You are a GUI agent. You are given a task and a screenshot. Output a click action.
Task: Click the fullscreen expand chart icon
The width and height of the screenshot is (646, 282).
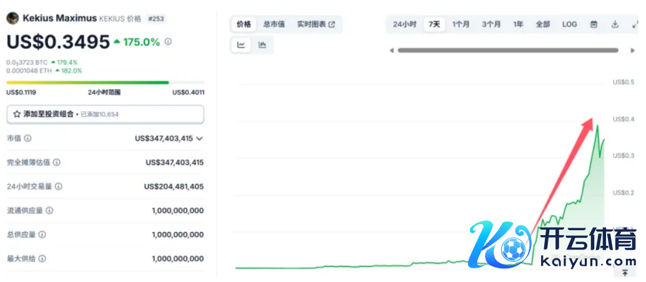[635, 24]
